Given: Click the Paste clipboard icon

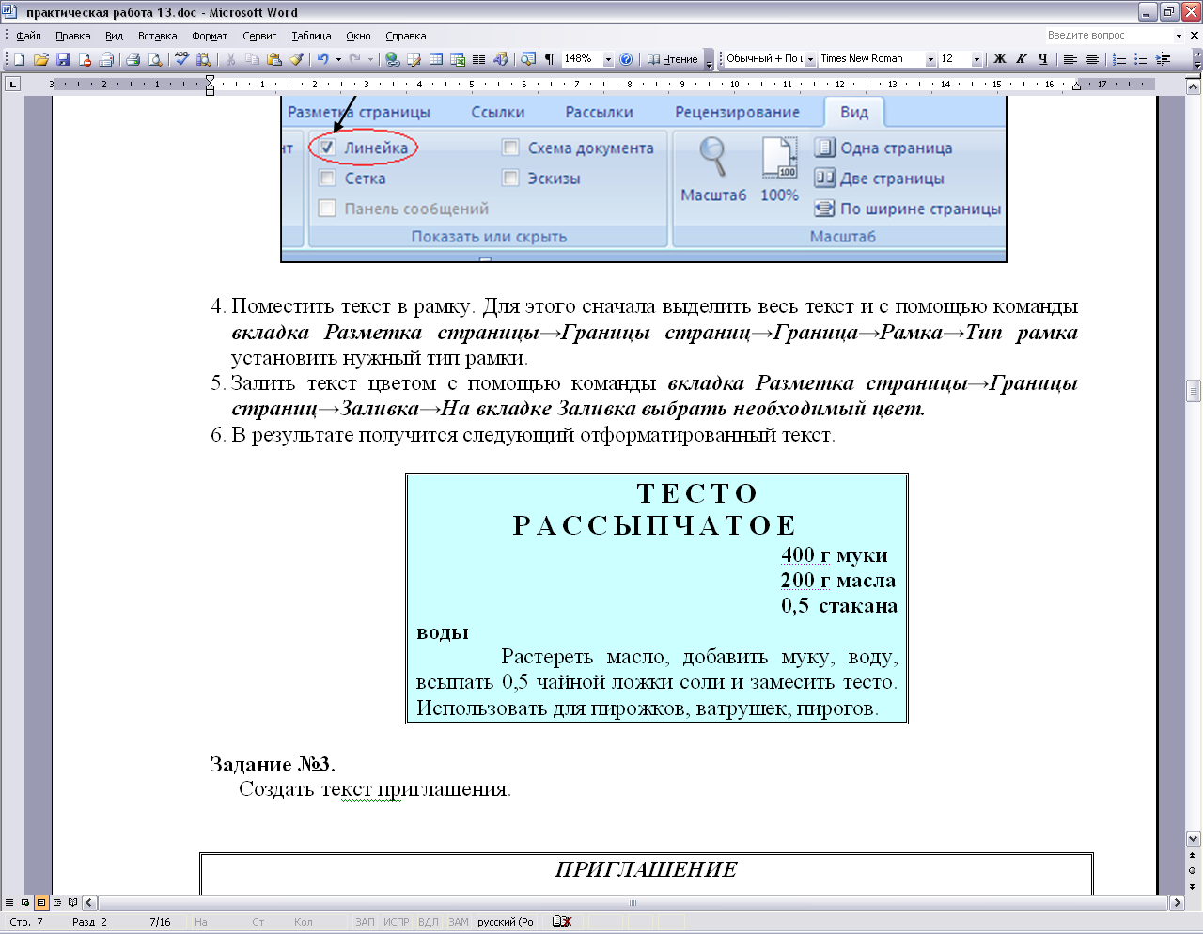Looking at the screenshot, I should (x=273, y=59).
